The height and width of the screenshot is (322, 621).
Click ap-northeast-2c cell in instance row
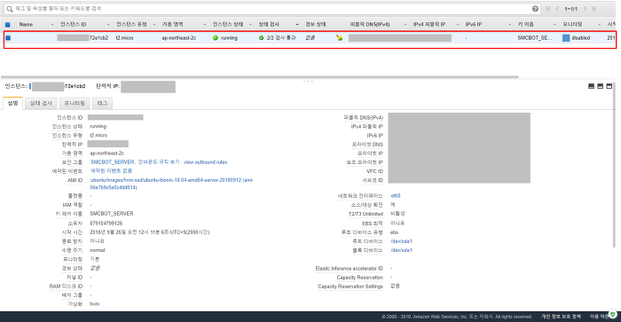179,38
